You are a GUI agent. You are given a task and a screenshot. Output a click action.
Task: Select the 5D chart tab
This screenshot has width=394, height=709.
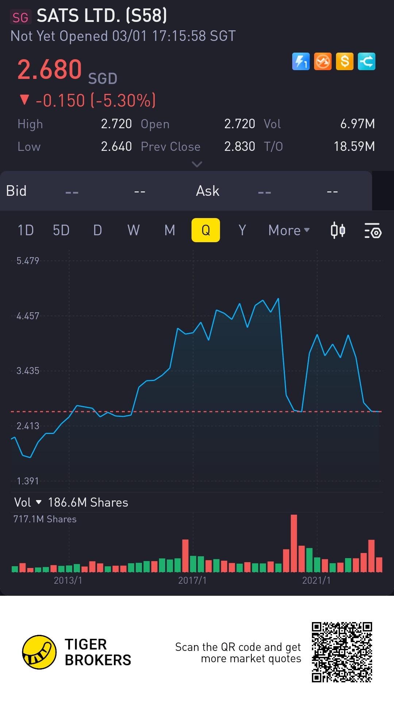[61, 230]
